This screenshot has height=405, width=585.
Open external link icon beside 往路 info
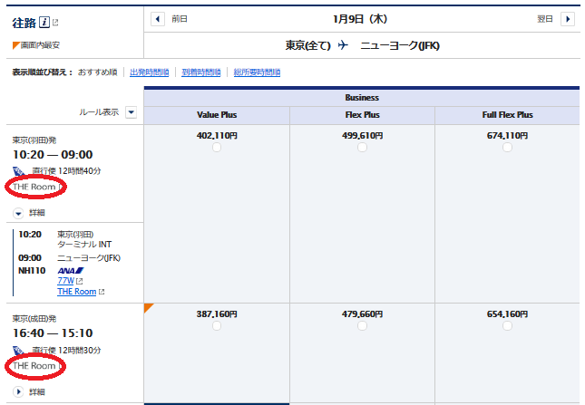pyautogui.click(x=56, y=23)
